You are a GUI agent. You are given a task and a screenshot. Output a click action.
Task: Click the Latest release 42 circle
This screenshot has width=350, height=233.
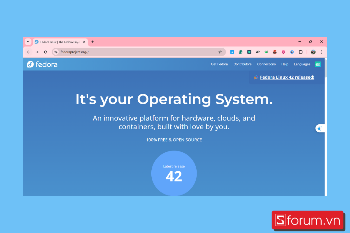174,173
